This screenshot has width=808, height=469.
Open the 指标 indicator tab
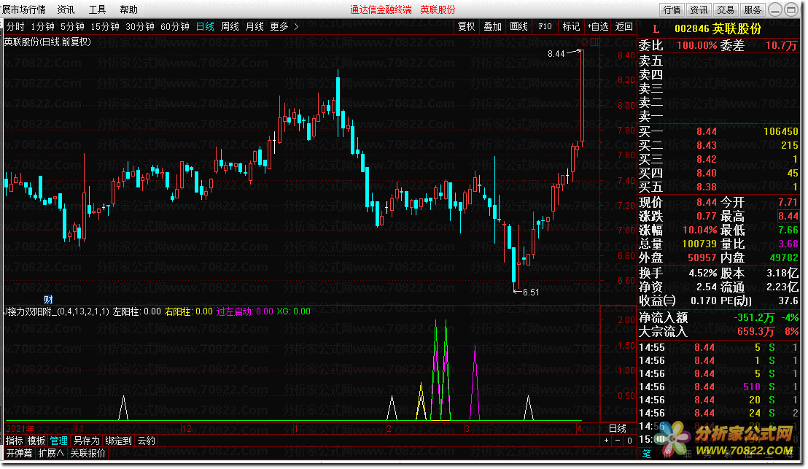[15, 441]
